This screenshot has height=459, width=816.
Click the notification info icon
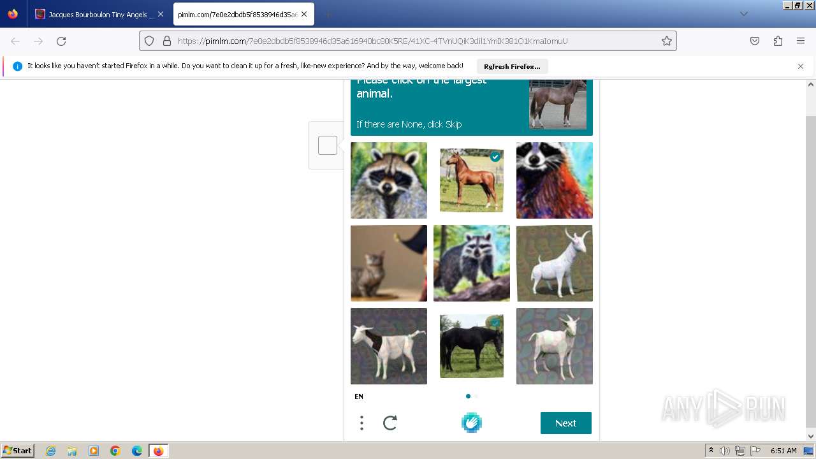tap(17, 66)
